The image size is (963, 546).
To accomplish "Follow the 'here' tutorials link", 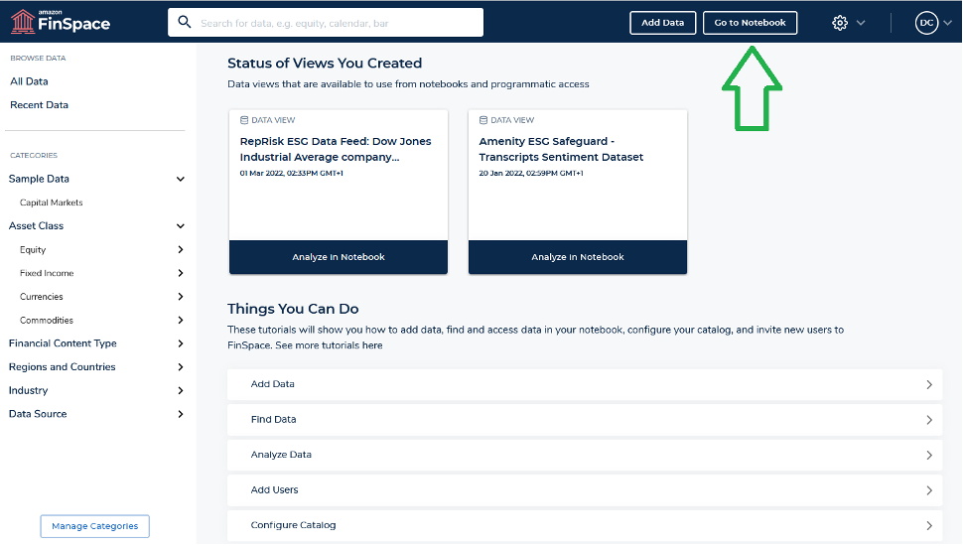I will pyautogui.click(x=372, y=345).
